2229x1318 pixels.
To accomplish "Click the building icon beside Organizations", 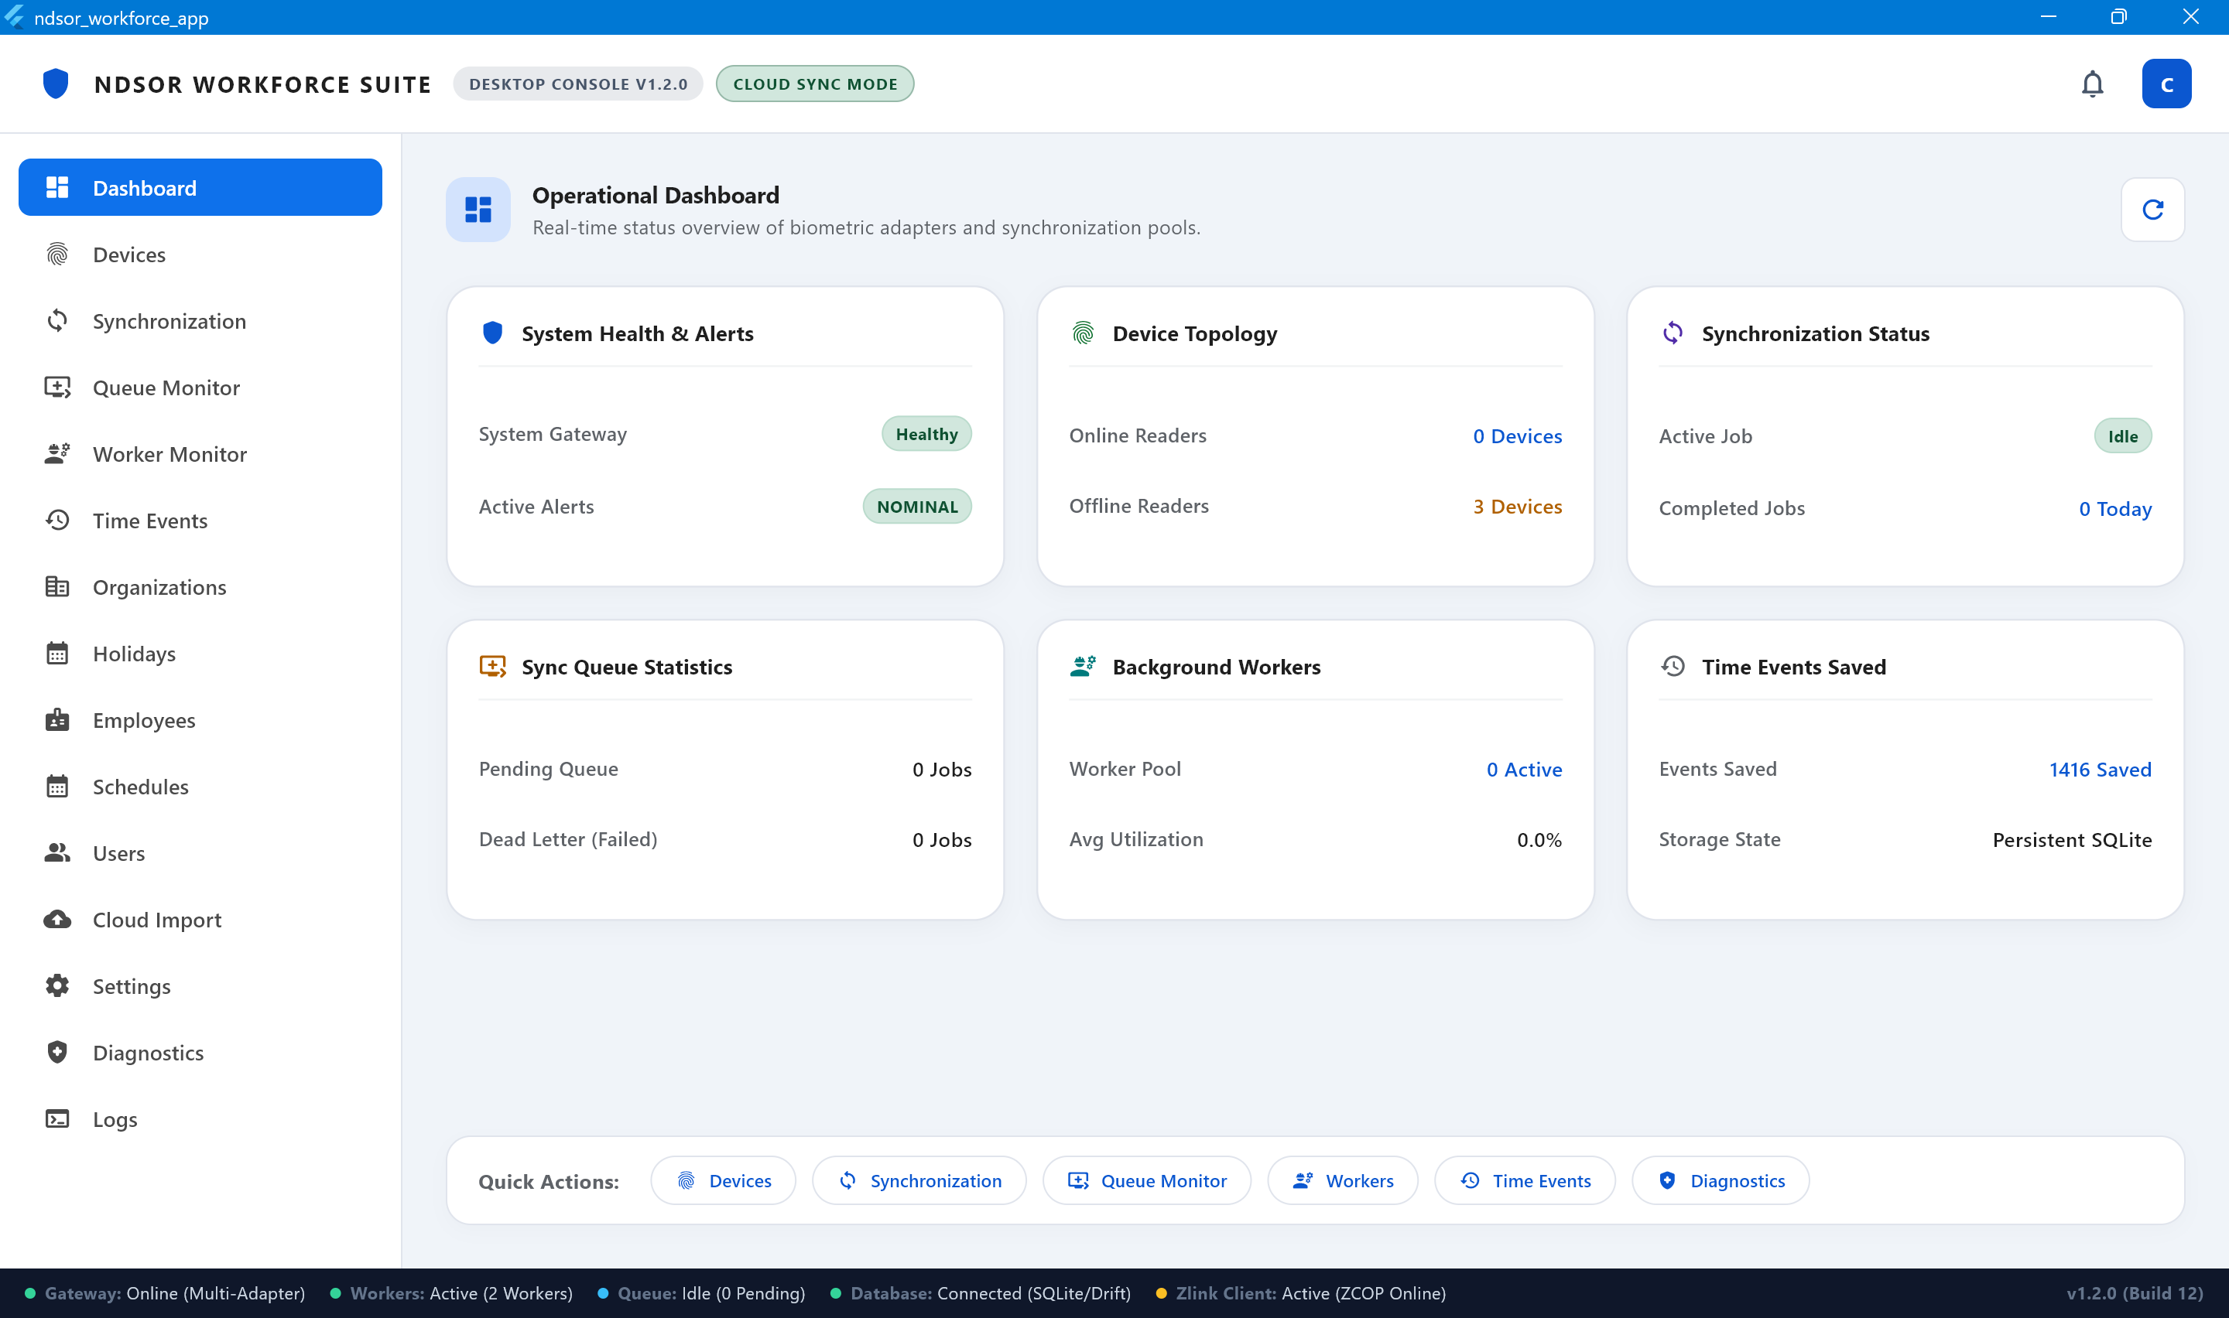I will click(x=58, y=587).
